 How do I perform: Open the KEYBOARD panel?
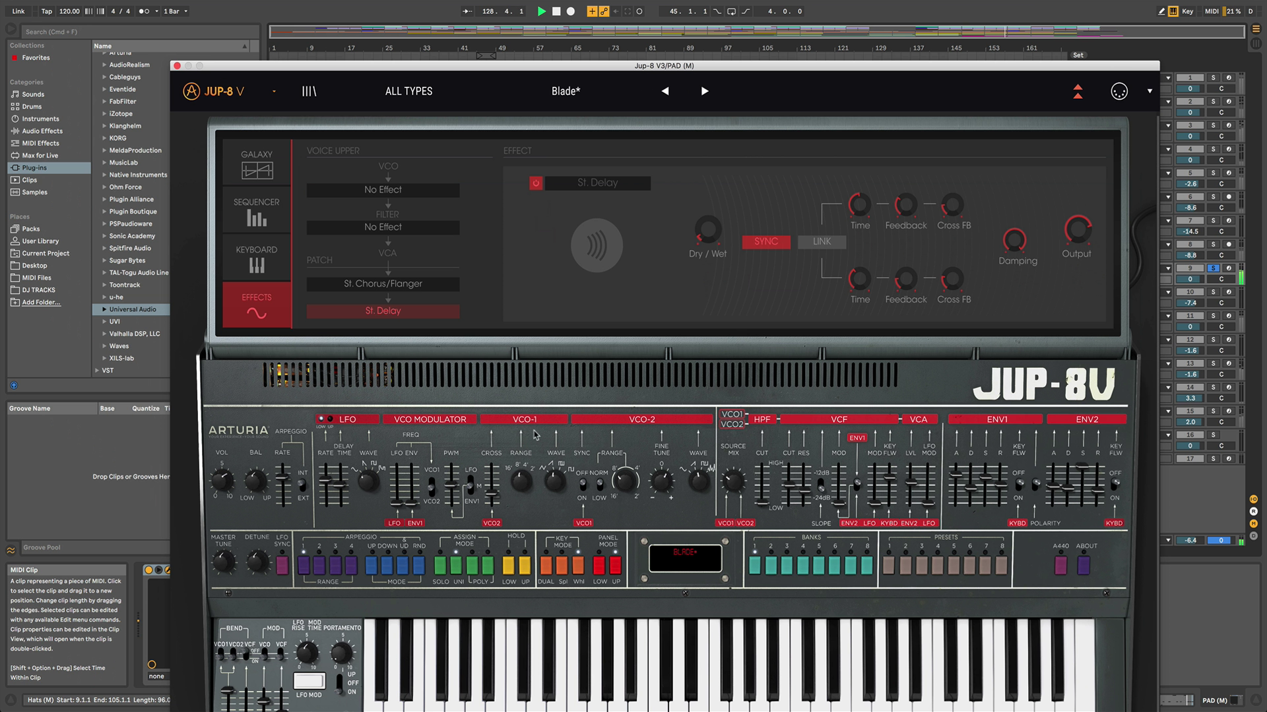257,259
